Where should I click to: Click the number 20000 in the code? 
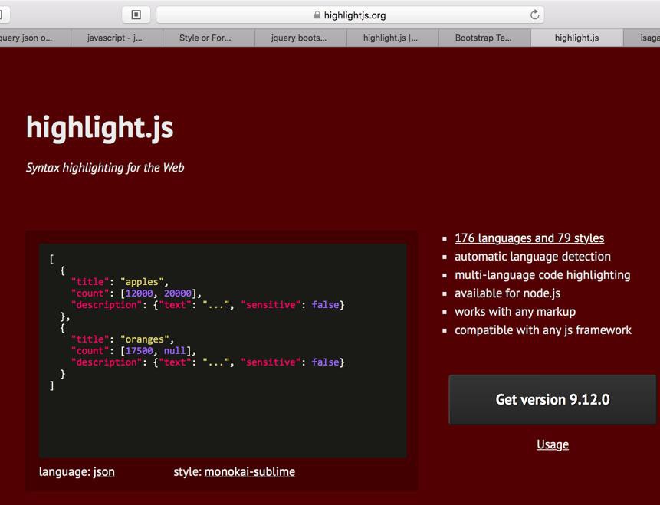coord(178,293)
